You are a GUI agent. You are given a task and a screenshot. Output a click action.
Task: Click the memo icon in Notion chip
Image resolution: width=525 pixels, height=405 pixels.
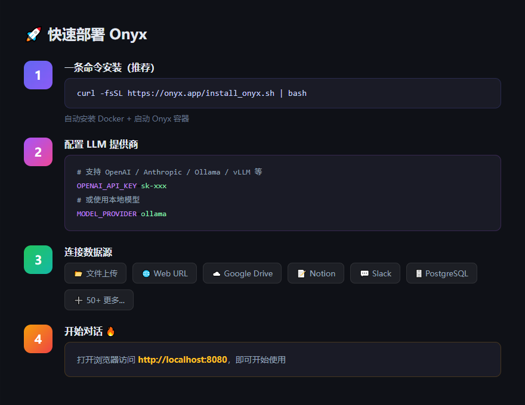pos(301,274)
